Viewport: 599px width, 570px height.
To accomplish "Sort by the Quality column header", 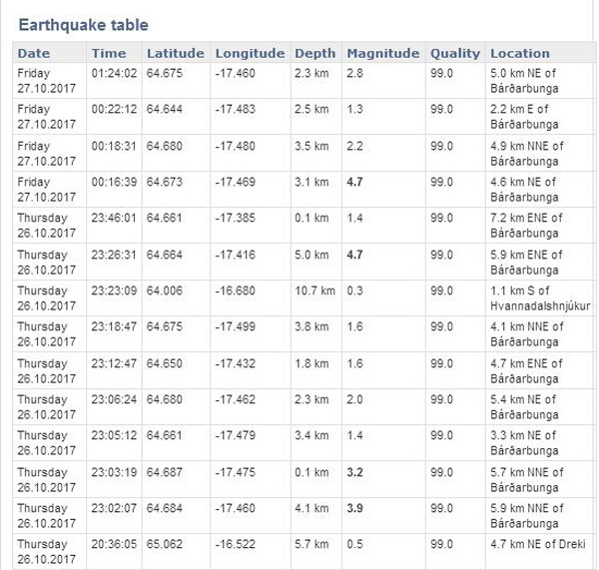I will (x=454, y=53).
